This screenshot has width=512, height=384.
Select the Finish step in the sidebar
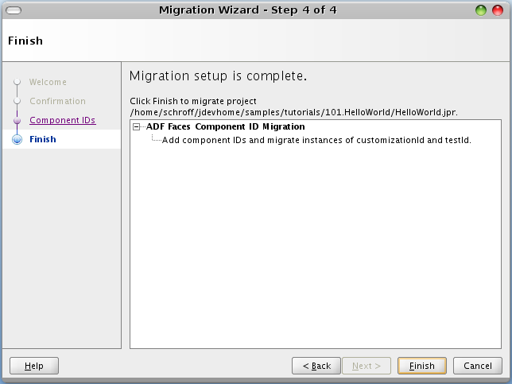43,139
